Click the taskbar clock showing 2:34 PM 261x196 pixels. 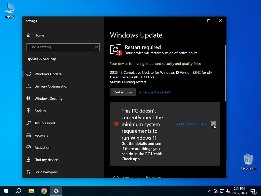tap(239, 191)
